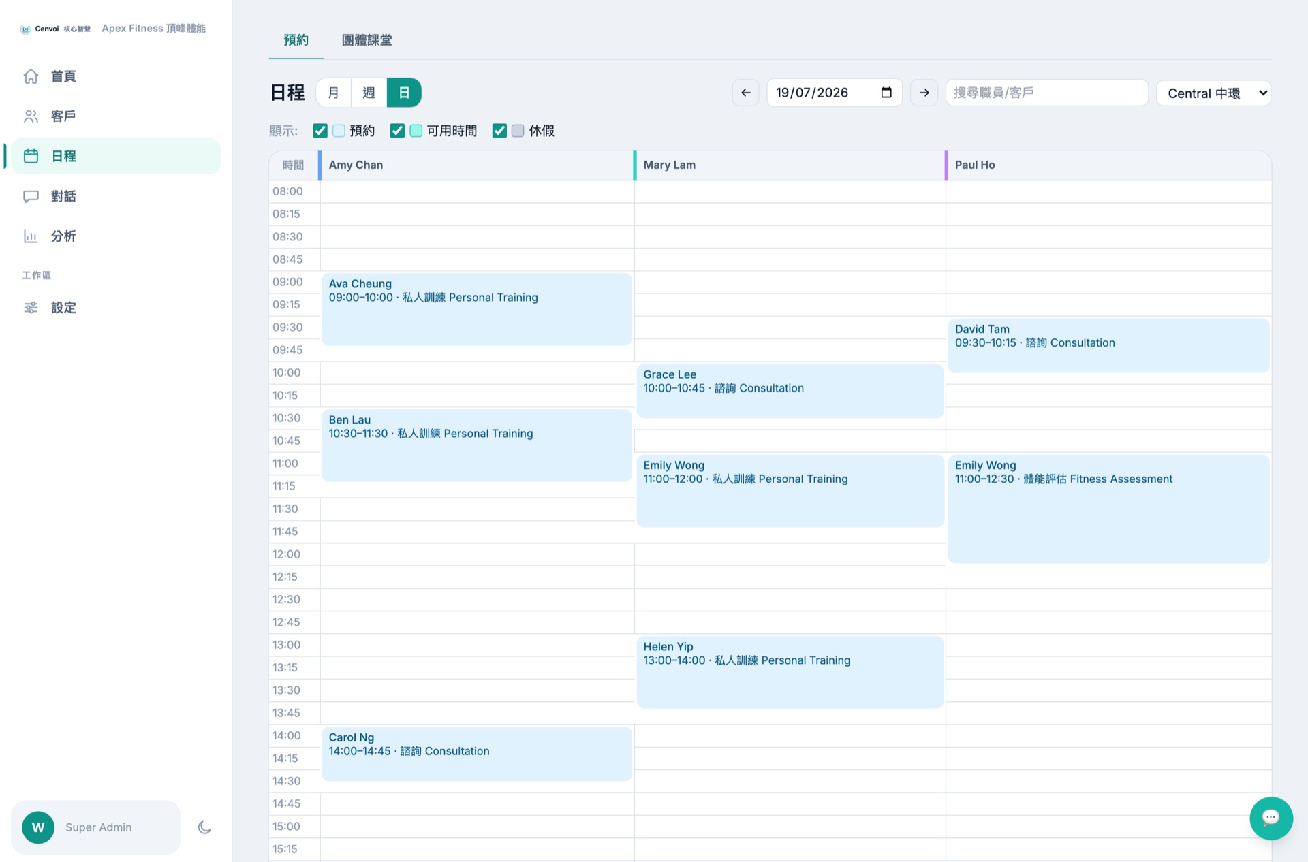
Task: Click the Cenvoi logo
Action: 55,29
